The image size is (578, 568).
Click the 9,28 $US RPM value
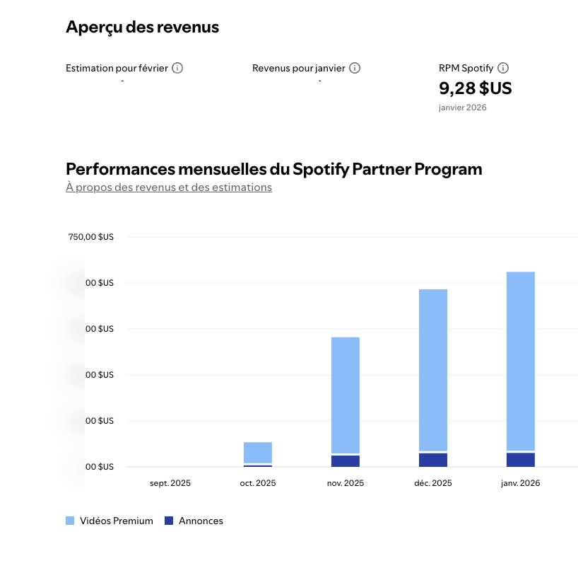(475, 88)
